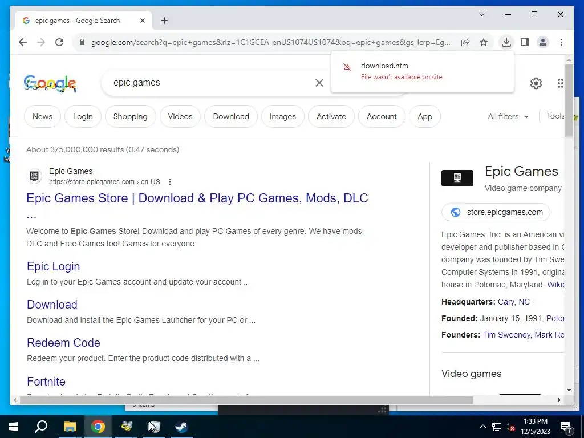This screenshot has height=438, width=584.
Task: Click Chrome icon in taskbar
Action: 98,427
